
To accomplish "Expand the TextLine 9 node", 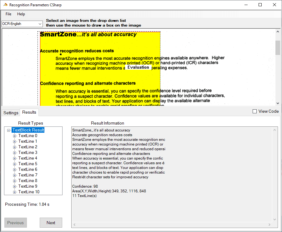I will coord(14,186).
